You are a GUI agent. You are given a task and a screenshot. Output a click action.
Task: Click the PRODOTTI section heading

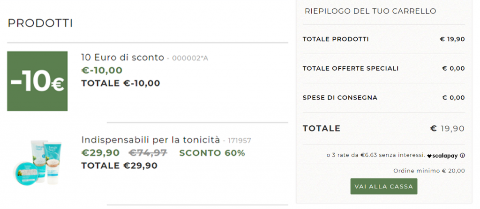[40, 23]
